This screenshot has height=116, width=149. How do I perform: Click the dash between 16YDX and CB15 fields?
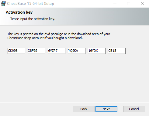[x=107, y=51]
